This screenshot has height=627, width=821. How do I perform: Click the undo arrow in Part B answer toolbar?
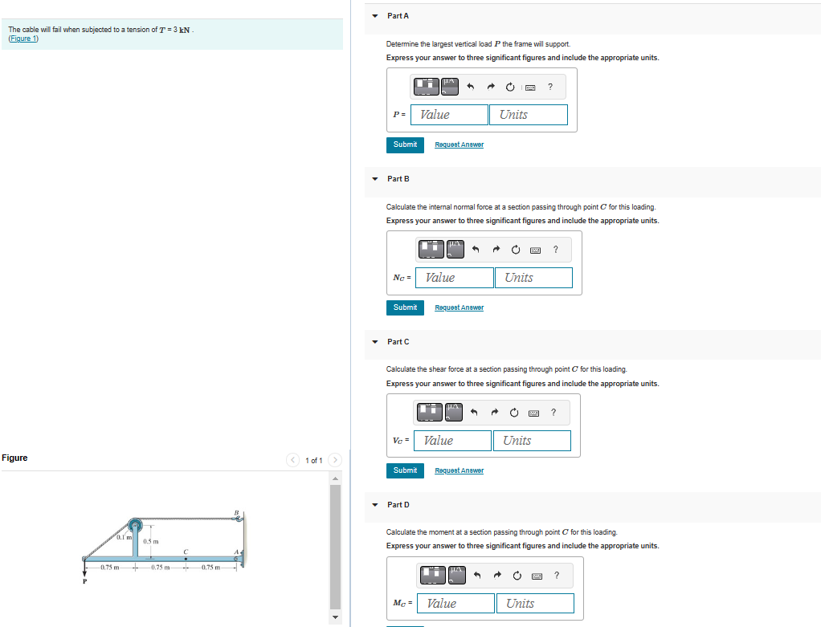(475, 250)
